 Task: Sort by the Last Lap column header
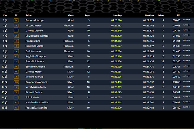click(118, 15)
